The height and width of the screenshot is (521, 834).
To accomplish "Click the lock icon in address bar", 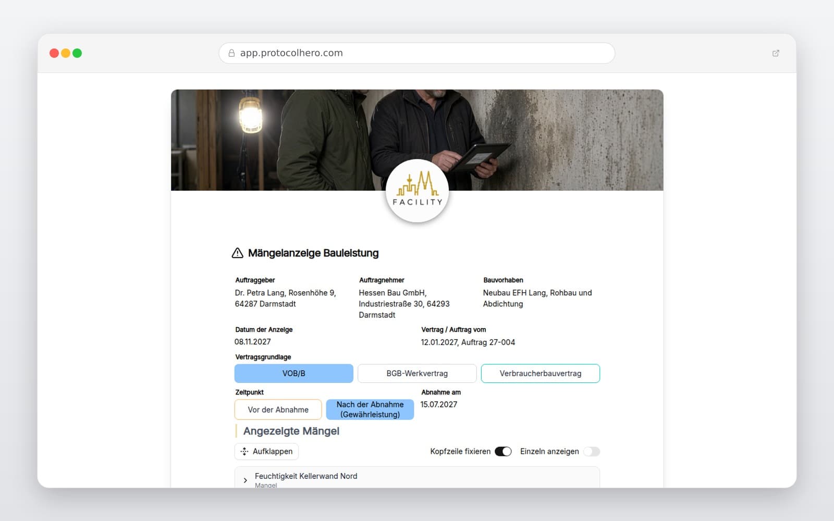I will (231, 53).
